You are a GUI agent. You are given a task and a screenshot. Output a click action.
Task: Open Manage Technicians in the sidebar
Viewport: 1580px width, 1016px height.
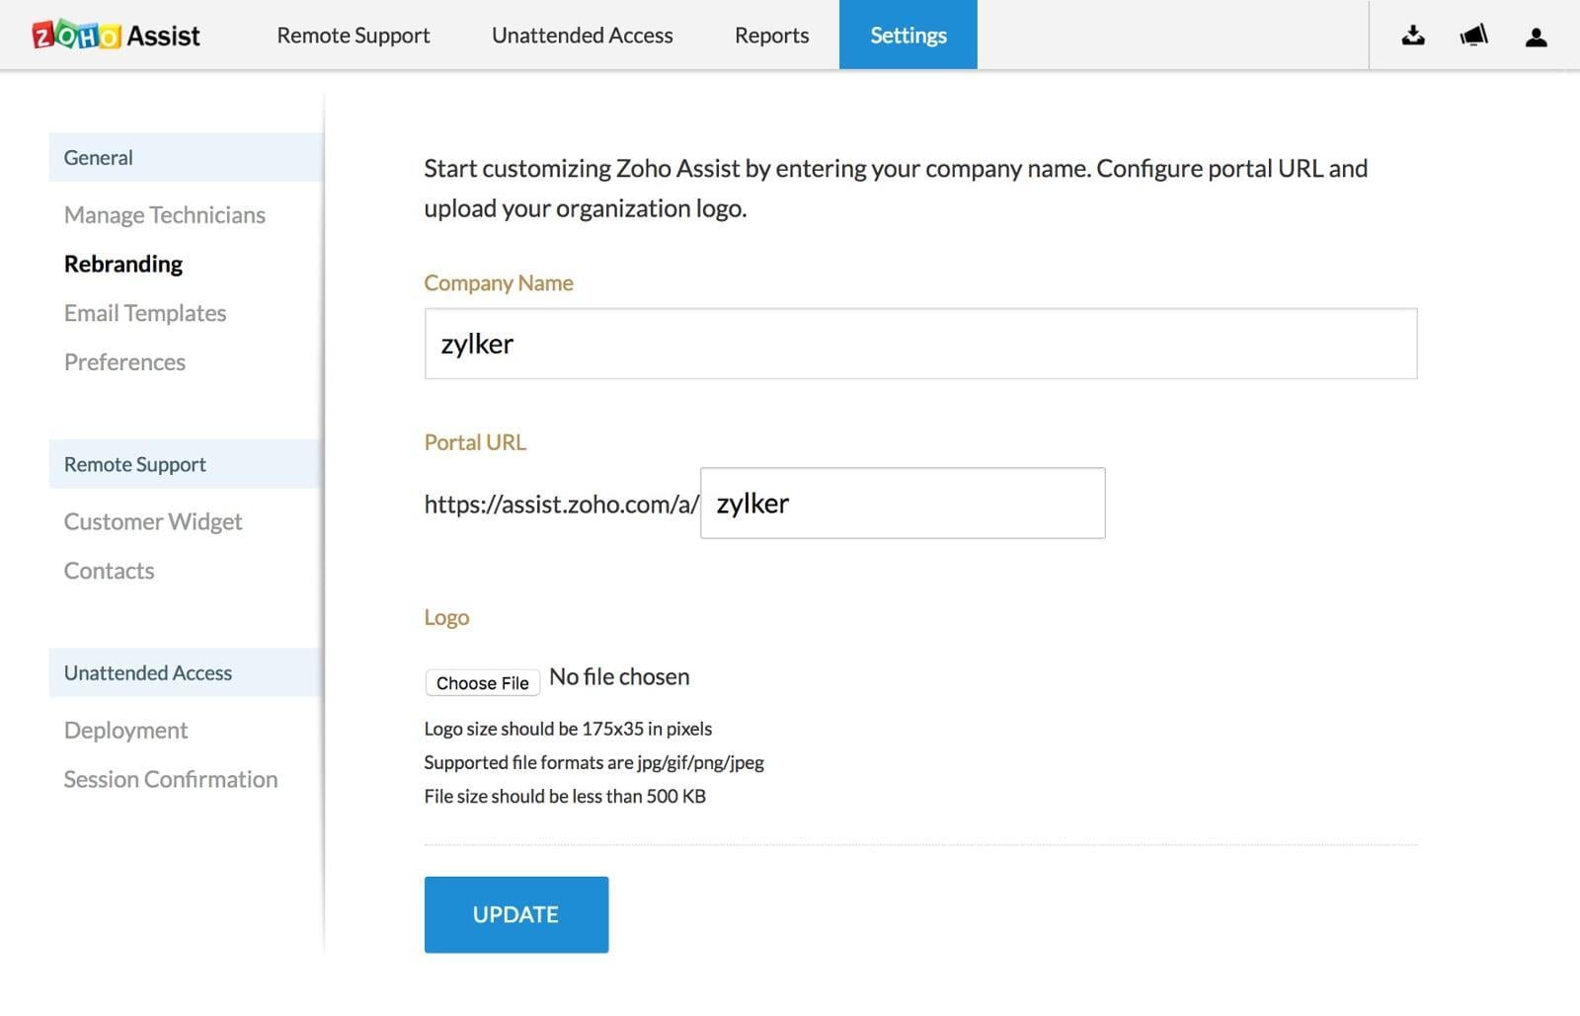pyautogui.click(x=165, y=215)
